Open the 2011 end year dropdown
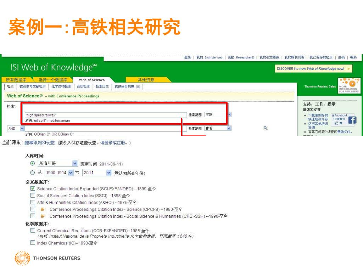The height and width of the screenshot is (272, 363). click(97, 172)
